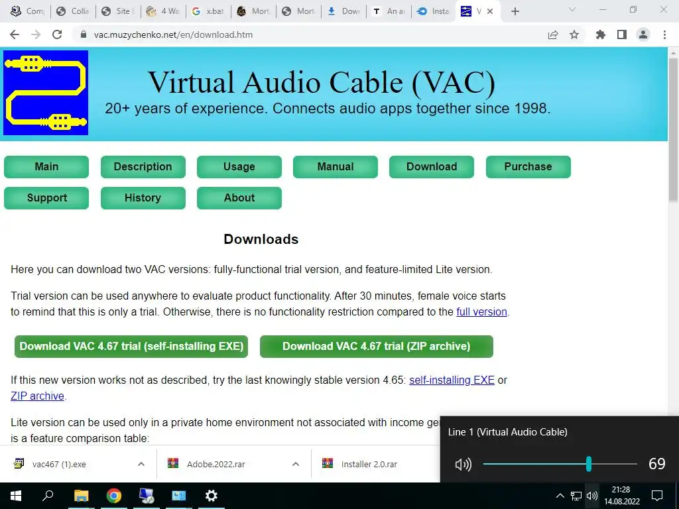Expand options for vac467 (1).exe download
Viewport: 679px width, 509px height.
(141, 464)
